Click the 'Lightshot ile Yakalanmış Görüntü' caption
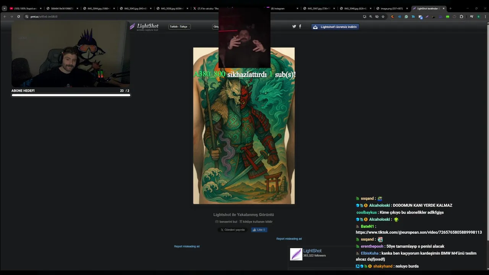Image resolution: width=489 pixels, height=275 pixels. [244, 215]
